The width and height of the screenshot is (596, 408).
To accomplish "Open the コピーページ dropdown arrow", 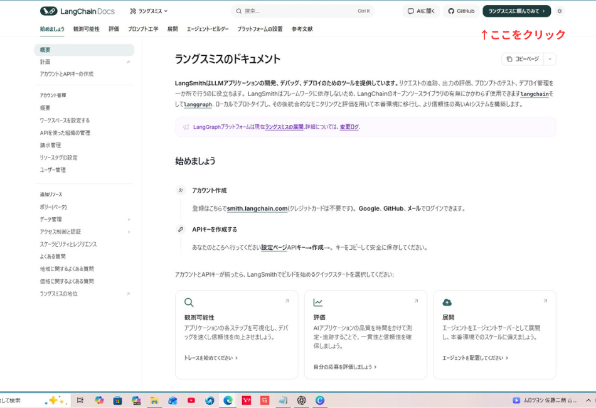I will coord(550,58).
